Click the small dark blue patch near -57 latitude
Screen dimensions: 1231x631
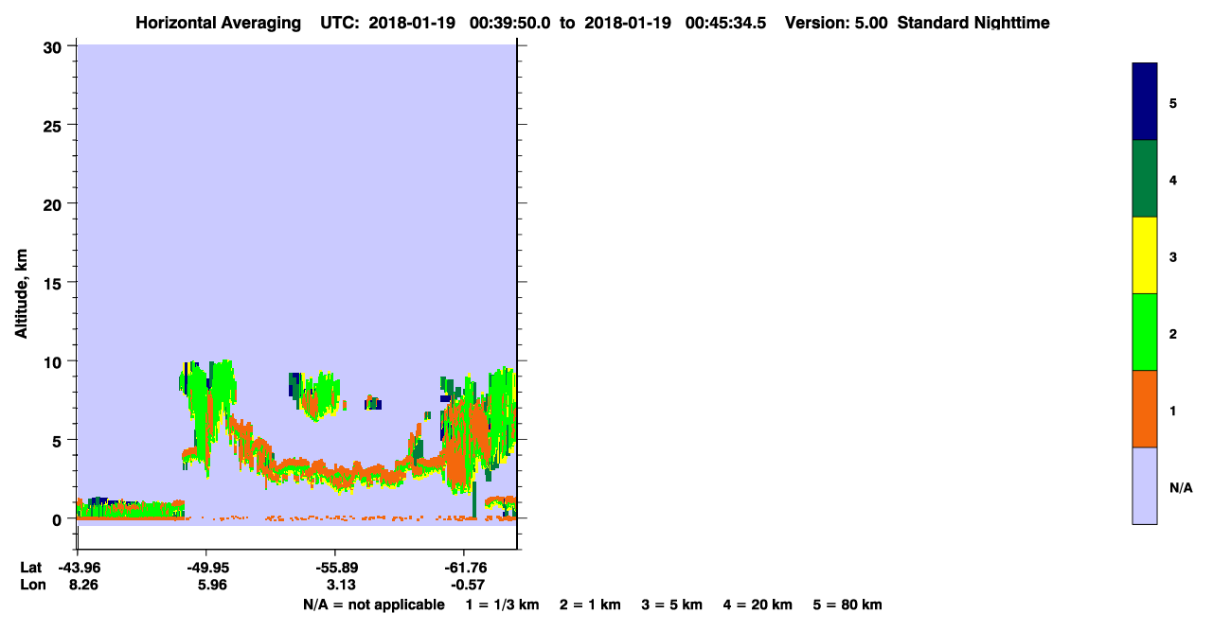(373, 403)
